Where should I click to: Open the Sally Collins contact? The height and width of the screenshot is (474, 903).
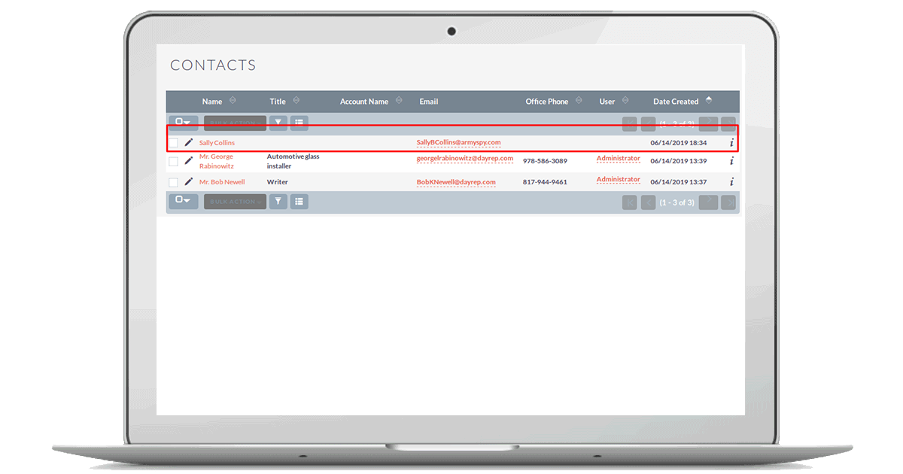coord(217,143)
